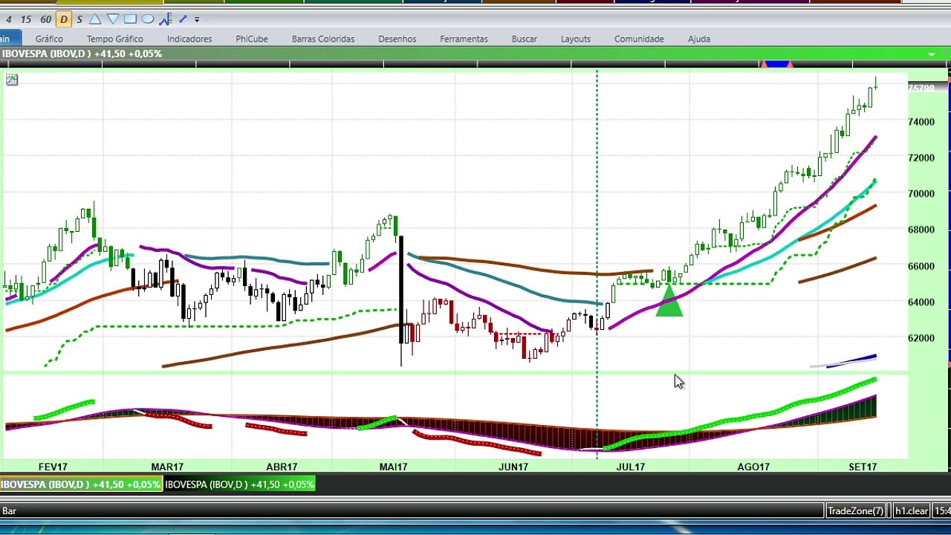
Task: Select the ellipse drawing tool
Action: pyautogui.click(x=147, y=19)
